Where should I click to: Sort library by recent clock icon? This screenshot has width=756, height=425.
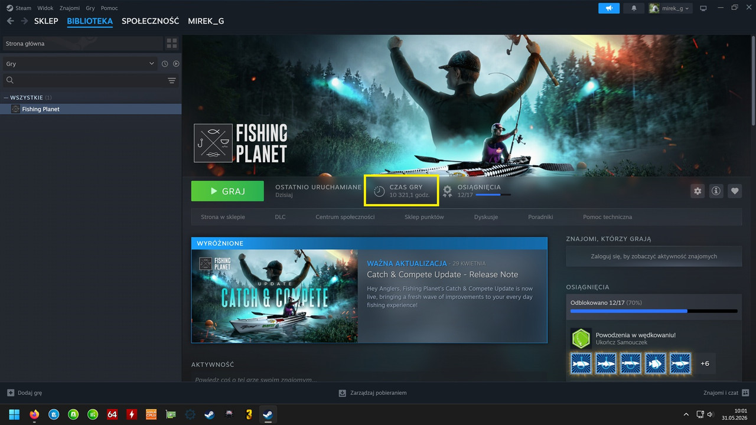165,64
